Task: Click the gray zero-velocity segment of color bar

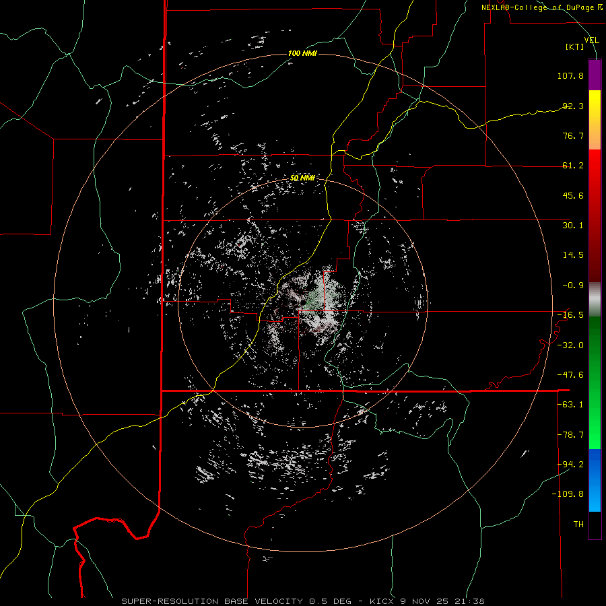Action: 595,299
